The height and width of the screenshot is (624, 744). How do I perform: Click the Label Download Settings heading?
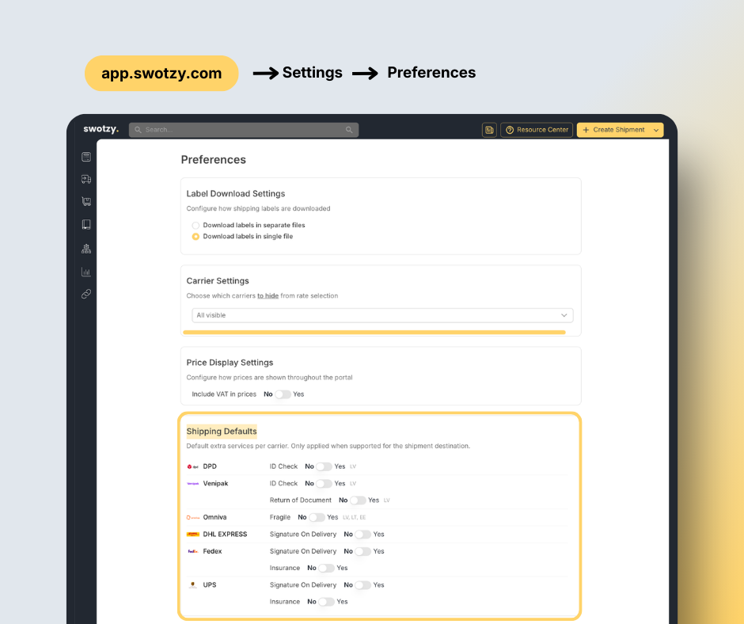pos(236,194)
